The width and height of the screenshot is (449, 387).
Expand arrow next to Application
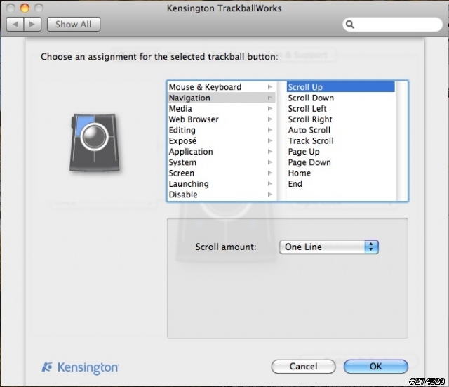[x=269, y=152]
